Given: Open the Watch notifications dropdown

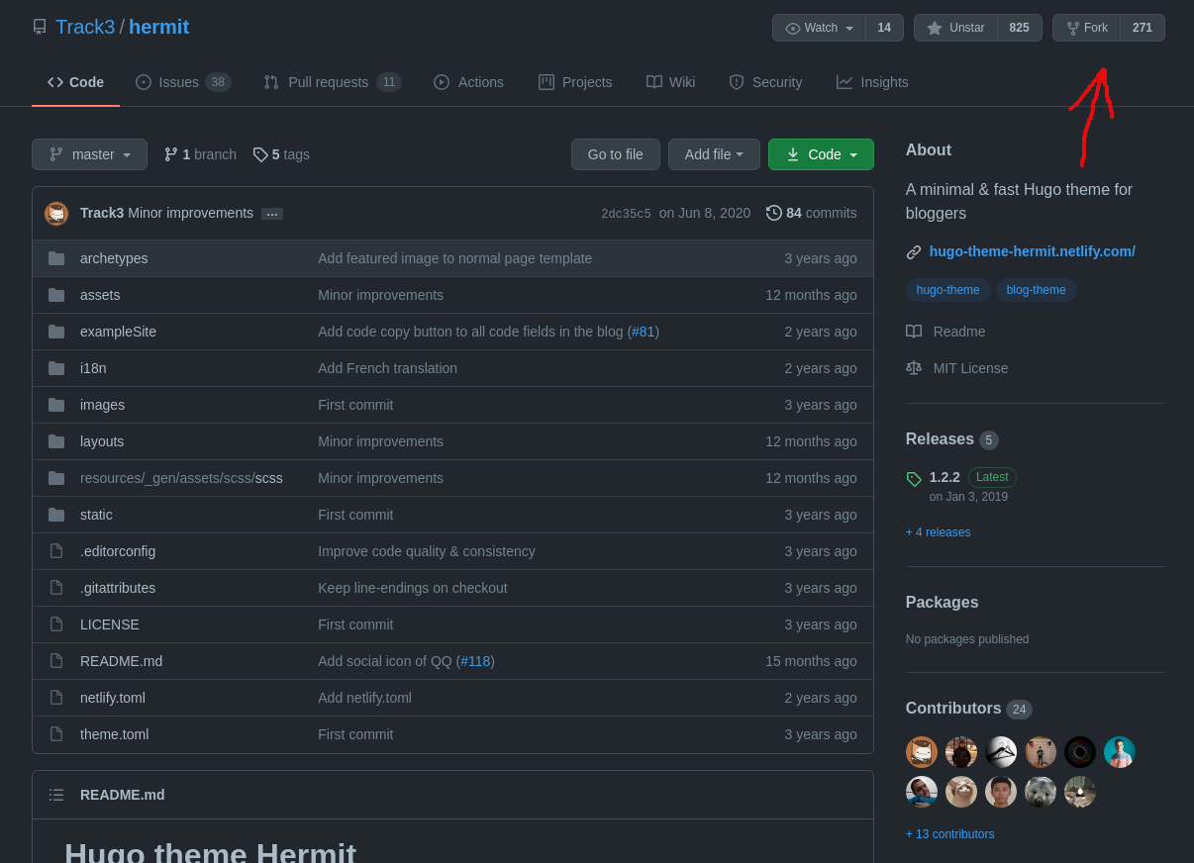Looking at the screenshot, I should pyautogui.click(x=819, y=28).
